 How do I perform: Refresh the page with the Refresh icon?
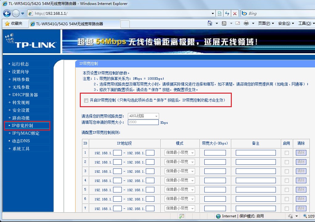(227, 13)
